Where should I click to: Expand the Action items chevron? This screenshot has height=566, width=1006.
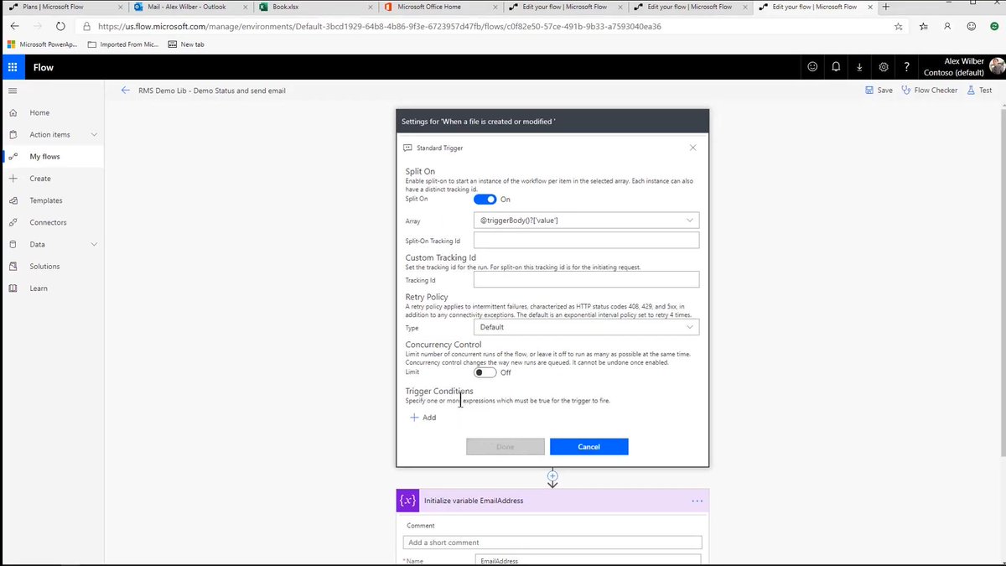(x=94, y=134)
